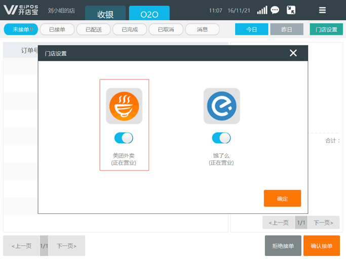Switch to the 收银 tab
This screenshot has height=259, width=346.
click(105, 13)
